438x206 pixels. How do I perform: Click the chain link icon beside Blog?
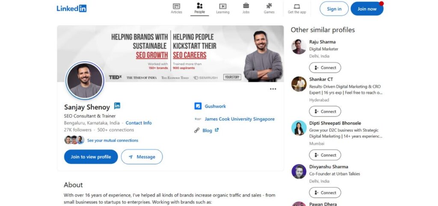197,130
